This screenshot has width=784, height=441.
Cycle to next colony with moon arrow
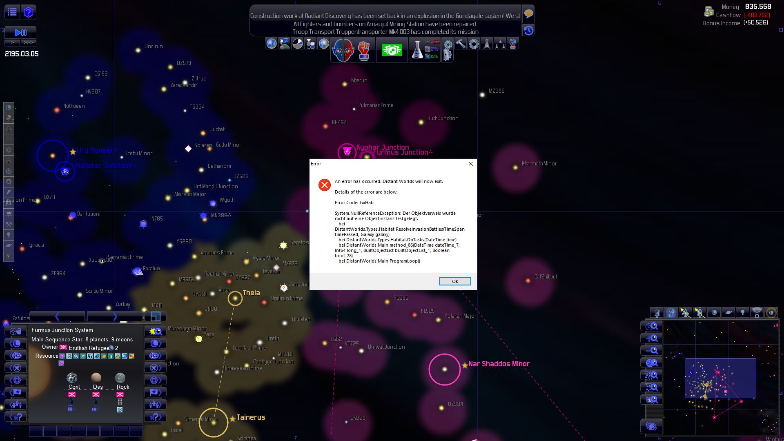coord(155,343)
